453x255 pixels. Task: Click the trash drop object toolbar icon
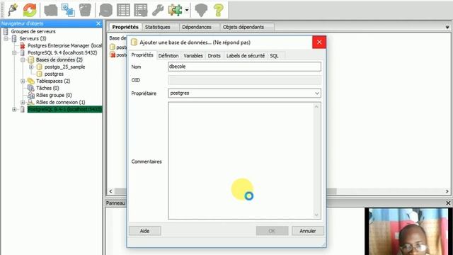85,10
